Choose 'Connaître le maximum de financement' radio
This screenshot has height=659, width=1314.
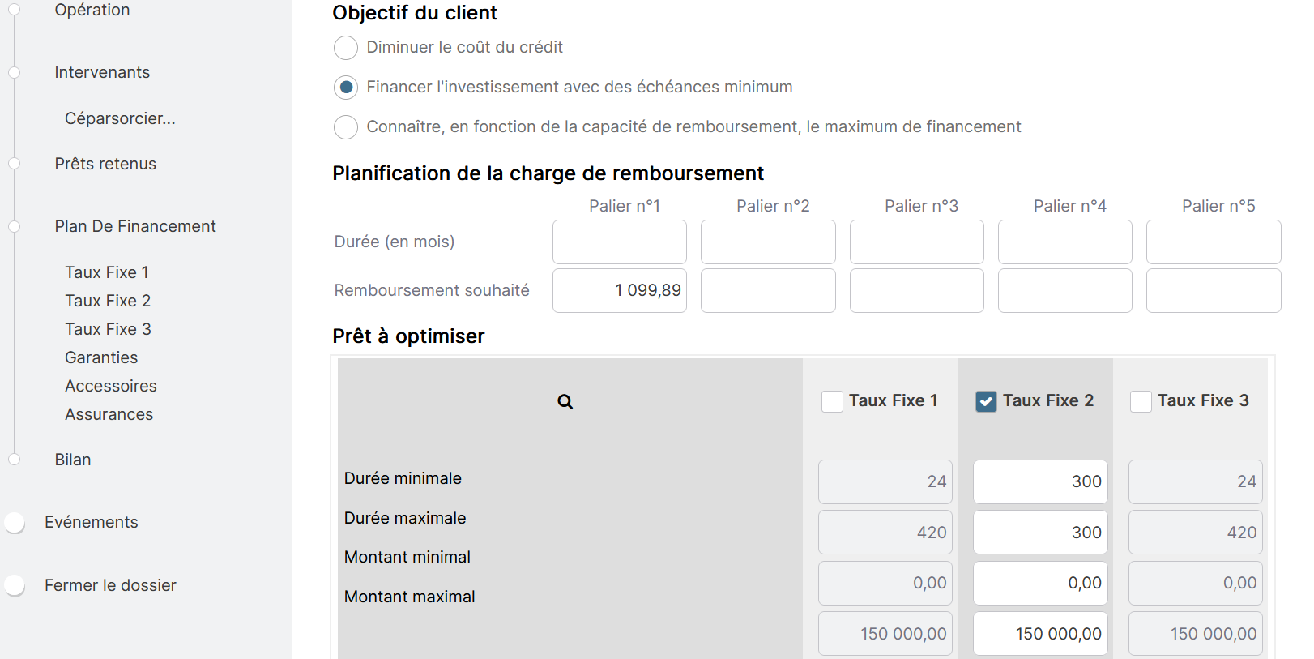pos(346,127)
